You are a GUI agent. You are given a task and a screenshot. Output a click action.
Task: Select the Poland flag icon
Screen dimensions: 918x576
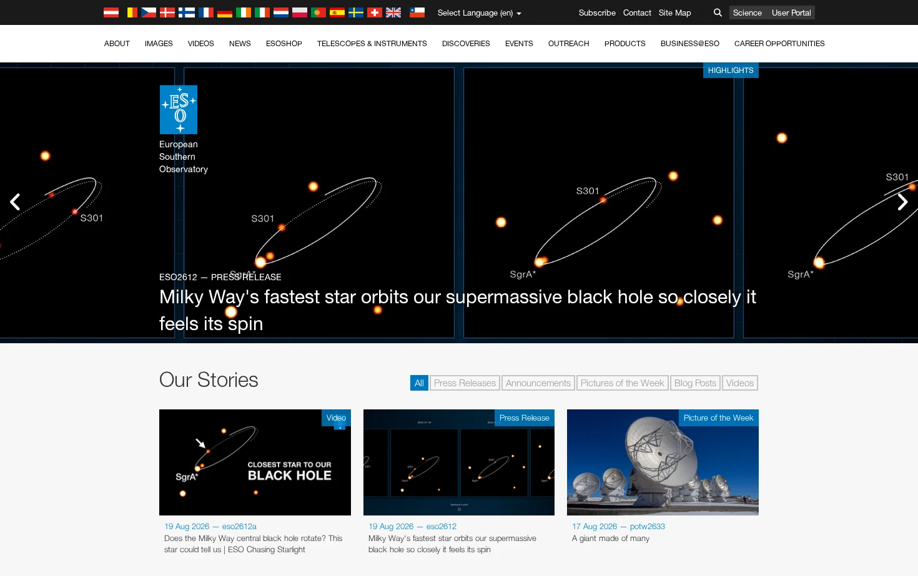(300, 12)
